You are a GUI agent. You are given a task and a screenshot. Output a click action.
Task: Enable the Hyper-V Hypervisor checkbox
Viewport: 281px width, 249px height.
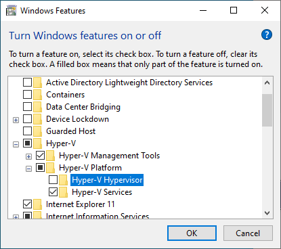pyautogui.click(x=53, y=180)
